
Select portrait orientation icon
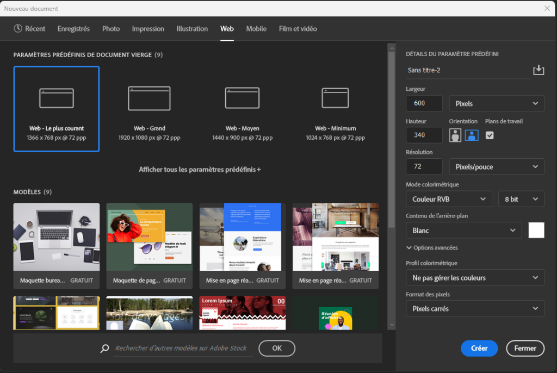click(455, 135)
